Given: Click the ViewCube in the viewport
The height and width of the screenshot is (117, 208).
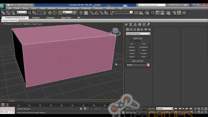Looking at the screenshot, I should tap(115, 32).
